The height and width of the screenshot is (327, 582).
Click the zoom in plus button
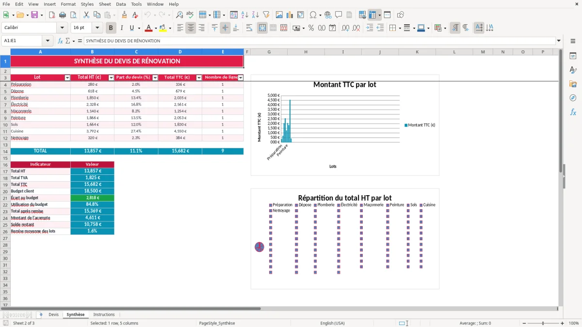coord(563,323)
